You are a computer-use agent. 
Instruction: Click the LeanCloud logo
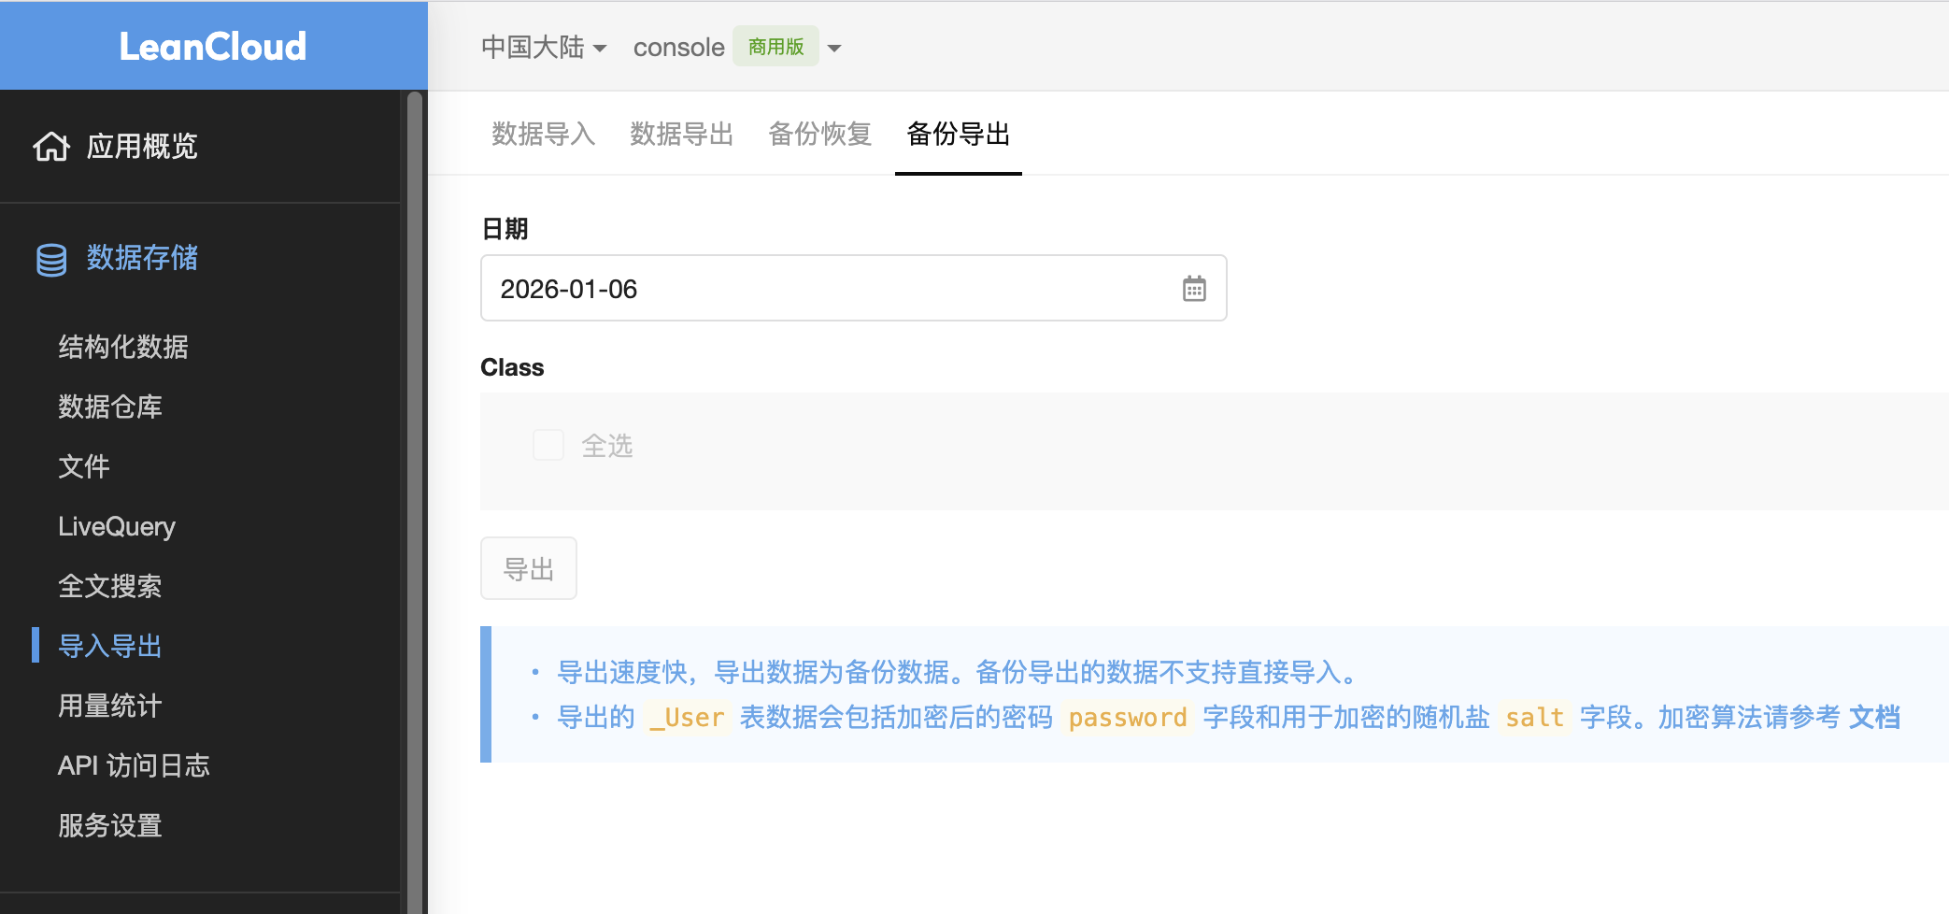[x=213, y=45]
